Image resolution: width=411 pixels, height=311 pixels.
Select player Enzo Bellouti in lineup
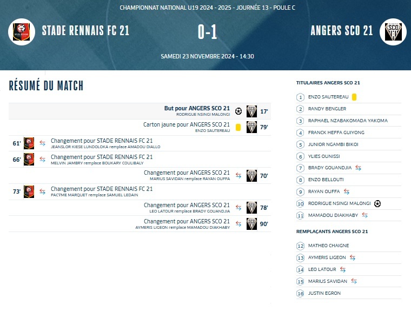(326, 180)
